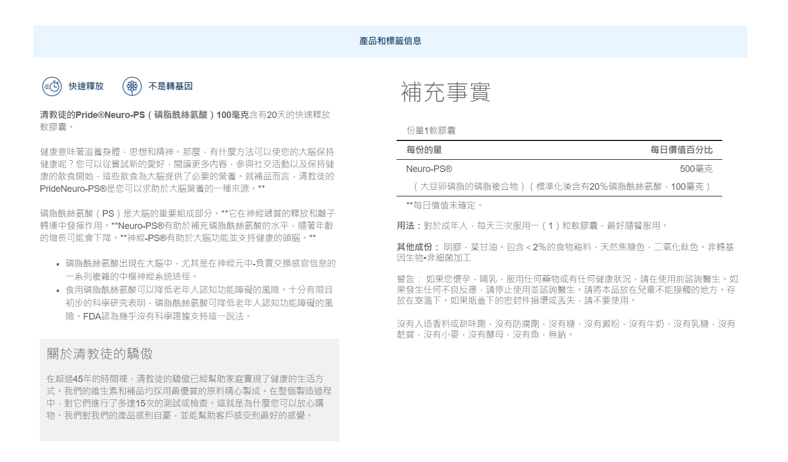Click the 關於清教徒的驕傲 section heading
Screen dimensions: 788x462
(x=100, y=354)
